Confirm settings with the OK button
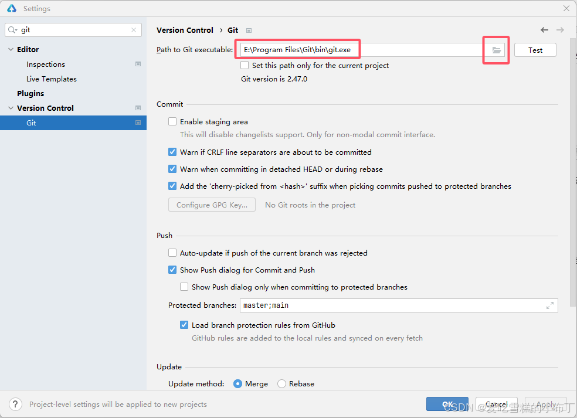Screen dimensions: 577x418 (x=447, y=404)
